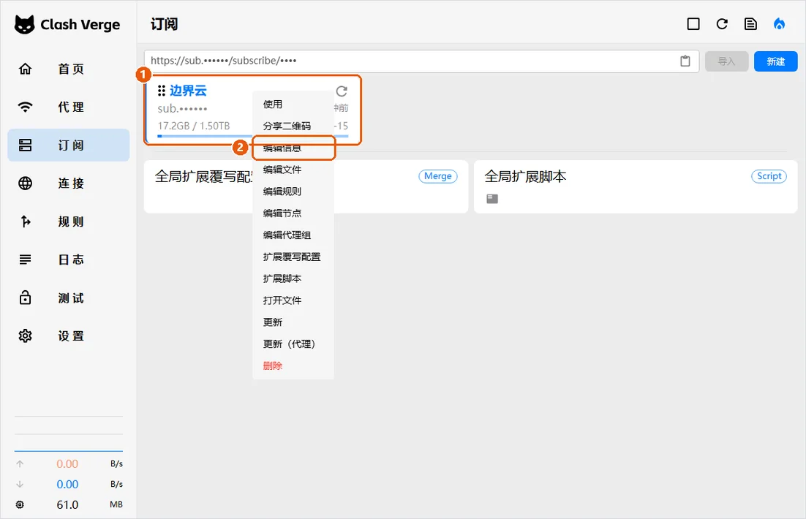Open the 全局扩展脚本 card
The image size is (806, 519).
[636, 186]
